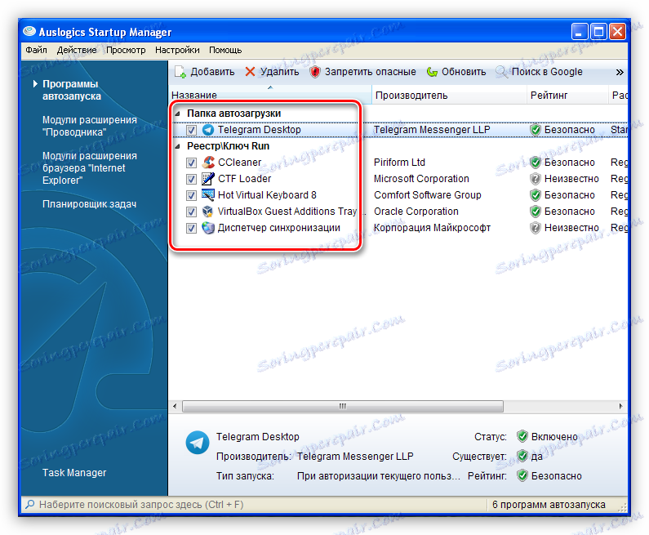
Task: Click the Диспетчер синхронизации globe icon
Action: 208,228
